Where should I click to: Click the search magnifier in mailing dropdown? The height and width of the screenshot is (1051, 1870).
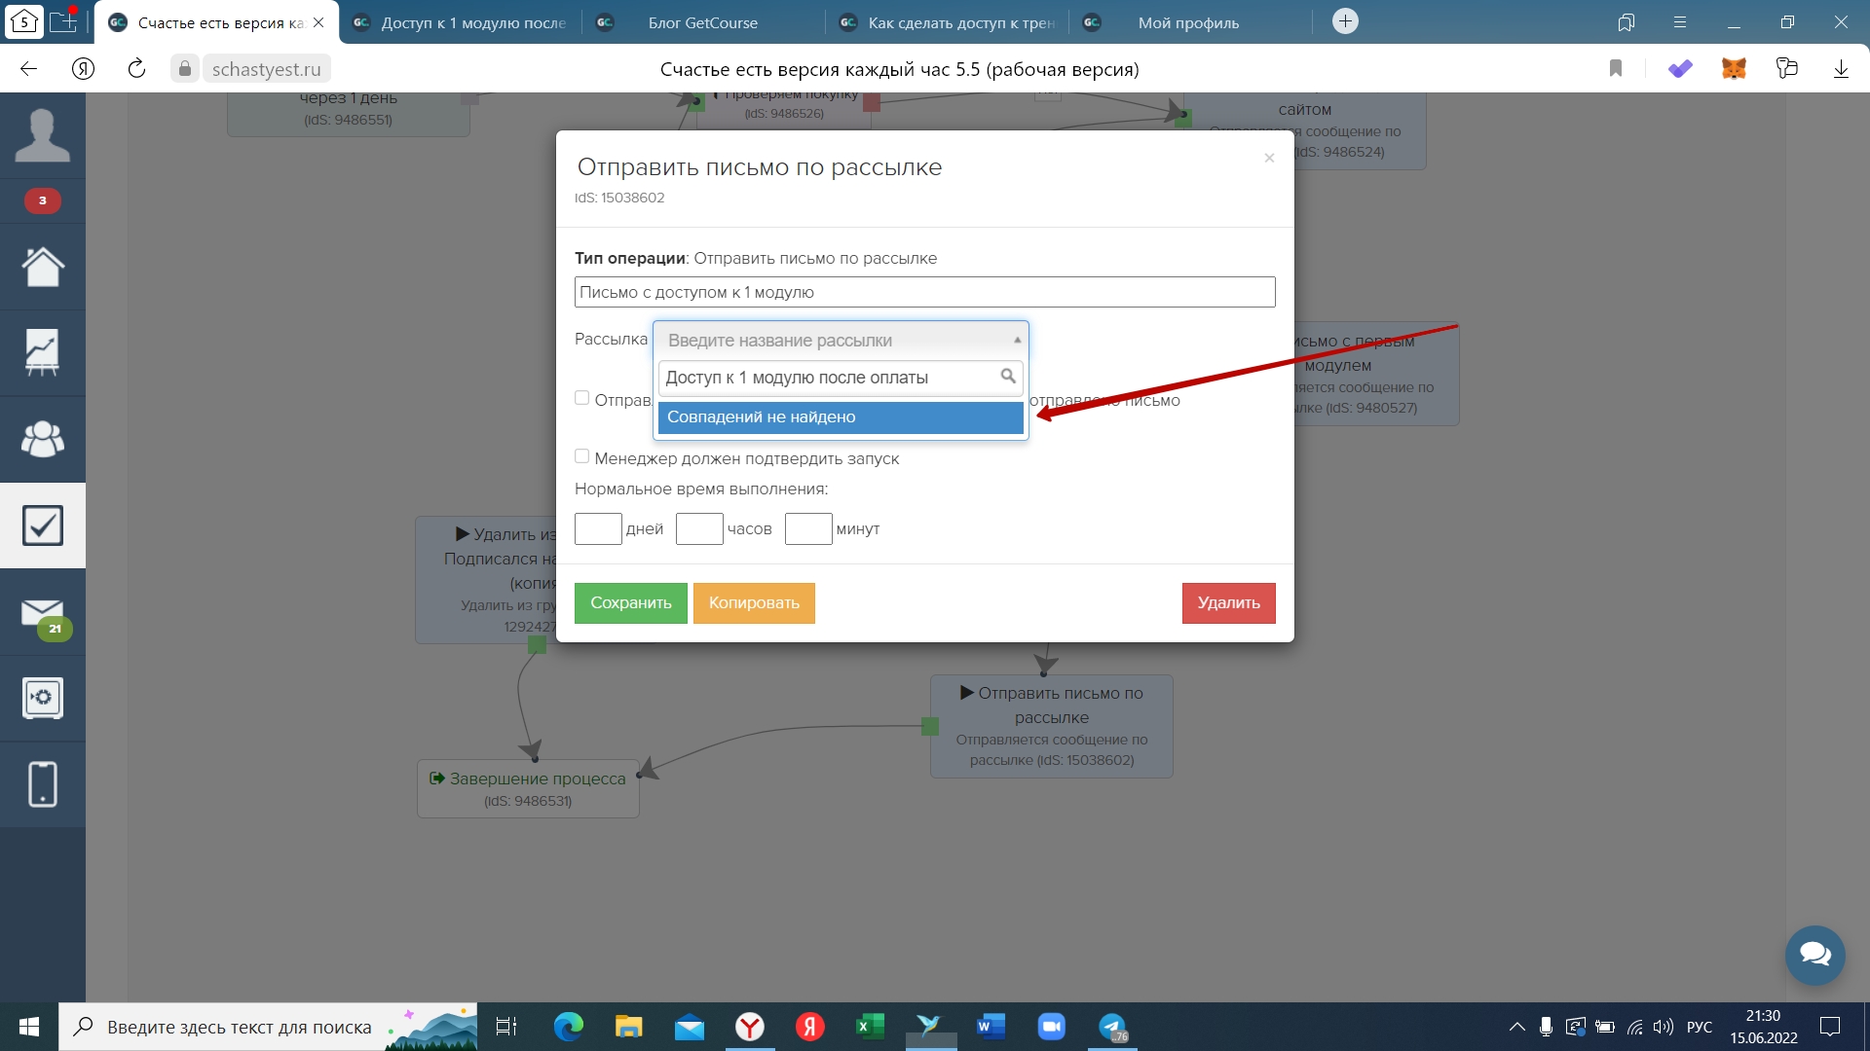[1008, 377]
